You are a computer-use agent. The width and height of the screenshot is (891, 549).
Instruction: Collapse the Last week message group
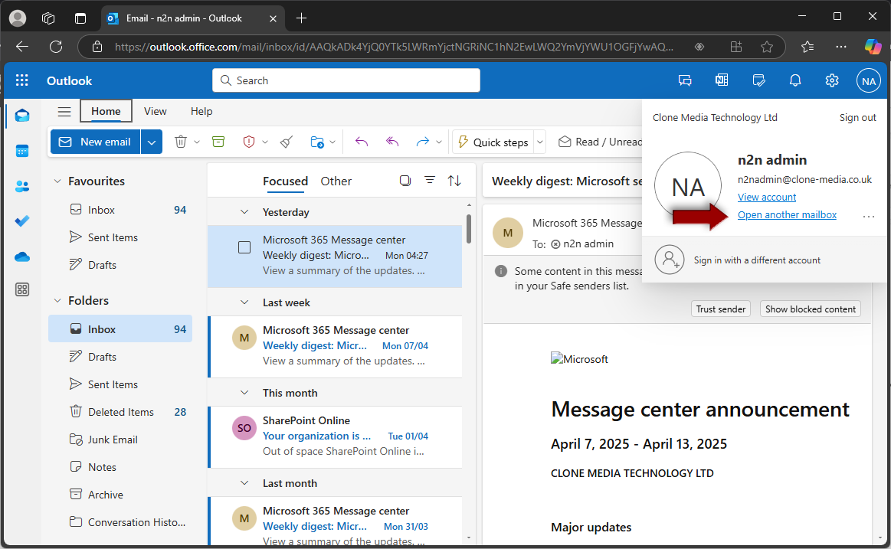point(244,302)
